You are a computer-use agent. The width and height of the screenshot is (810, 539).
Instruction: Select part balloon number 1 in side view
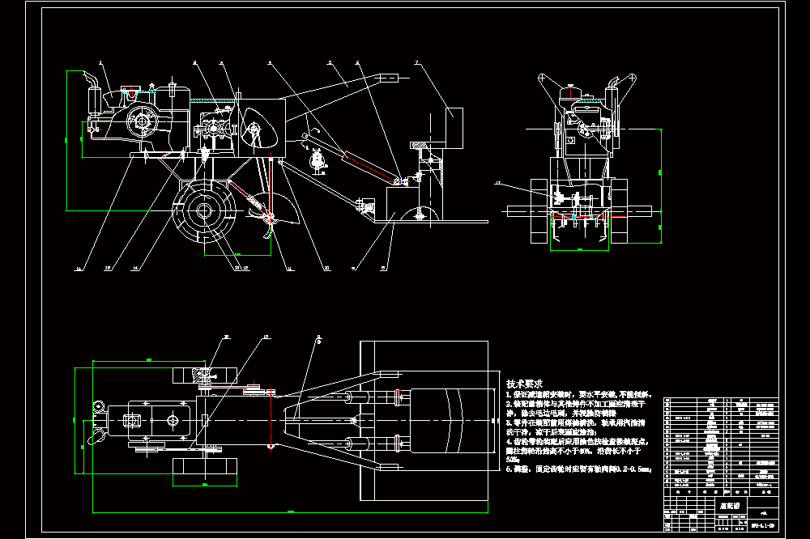pyautogui.click(x=100, y=63)
